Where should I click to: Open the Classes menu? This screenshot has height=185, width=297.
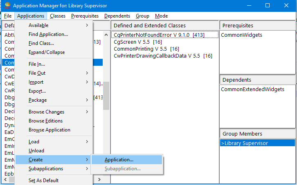pyautogui.click(x=58, y=16)
